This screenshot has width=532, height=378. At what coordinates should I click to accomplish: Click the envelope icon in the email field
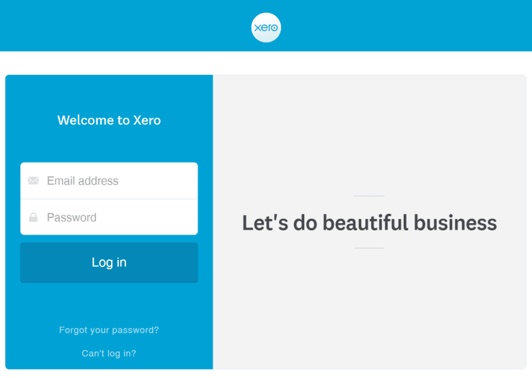coord(33,181)
